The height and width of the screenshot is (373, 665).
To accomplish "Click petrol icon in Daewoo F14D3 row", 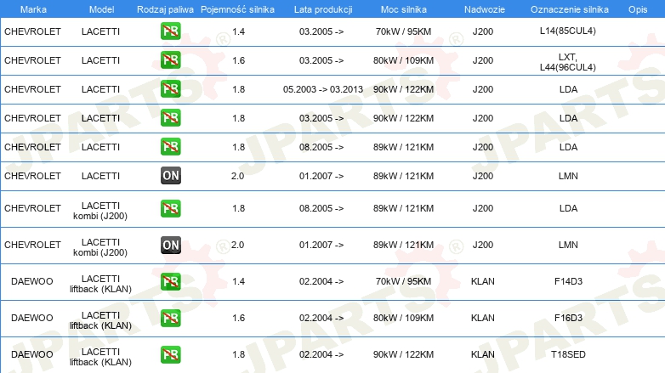I will [170, 281].
